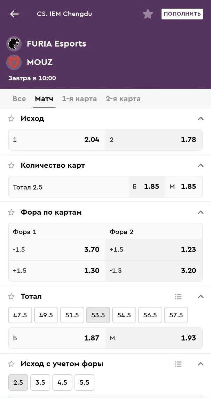
Task: Select total value 56.5 chip
Action: click(150, 315)
